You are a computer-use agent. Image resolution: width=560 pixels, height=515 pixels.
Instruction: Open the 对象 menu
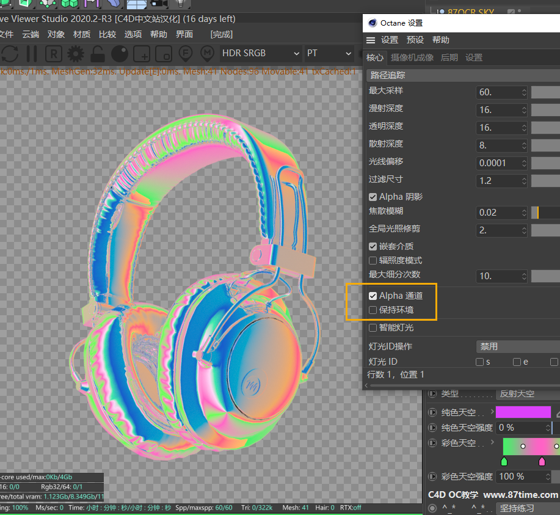56,34
